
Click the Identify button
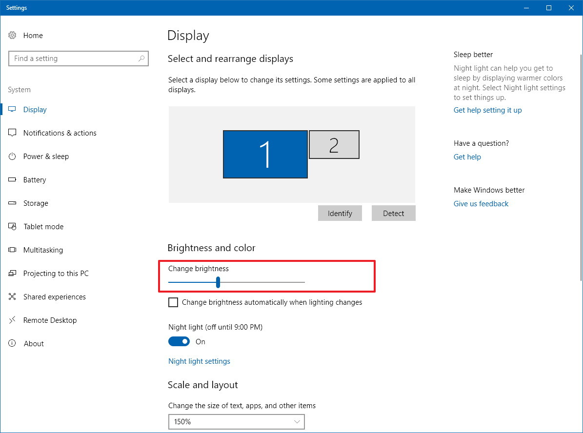340,214
